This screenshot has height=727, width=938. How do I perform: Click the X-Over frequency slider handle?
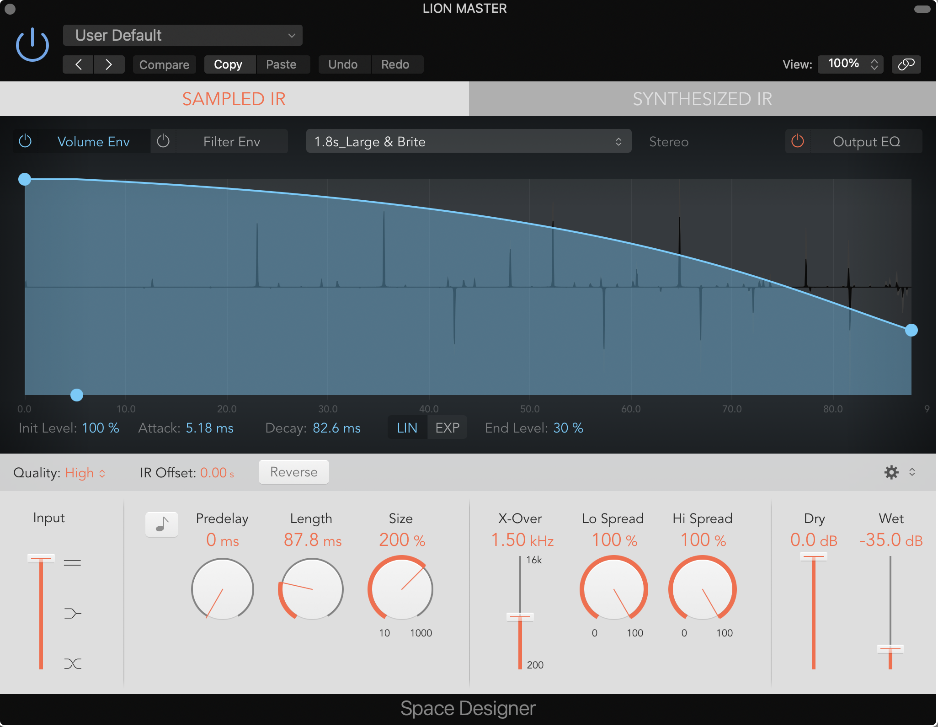click(520, 617)
